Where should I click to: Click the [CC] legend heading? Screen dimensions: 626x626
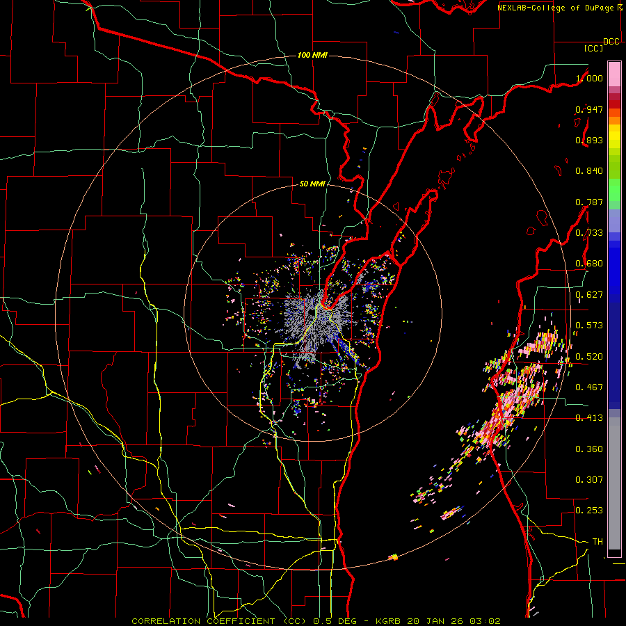pos(593,48)
